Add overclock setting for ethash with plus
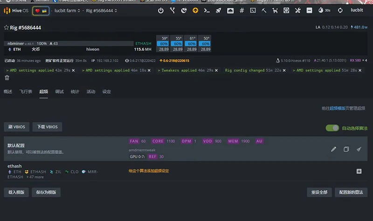Viewport: 373px width, 221px height. 359,171
